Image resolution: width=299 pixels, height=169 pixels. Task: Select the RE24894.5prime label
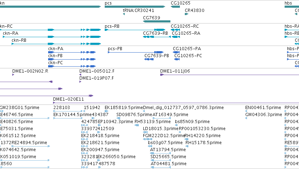pos(29,143)
